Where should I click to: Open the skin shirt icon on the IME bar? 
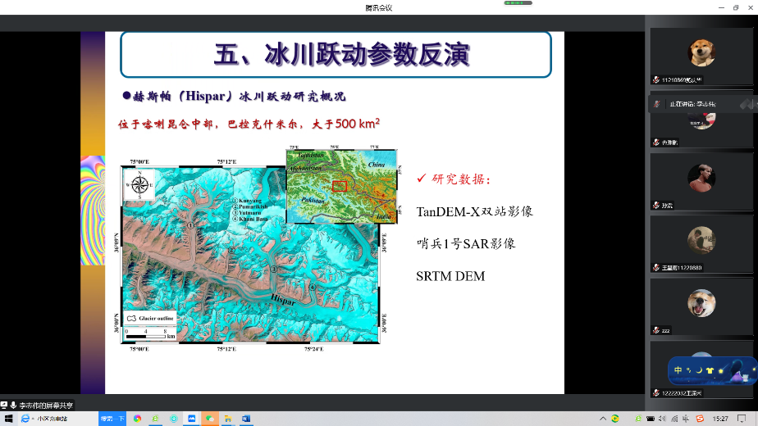pyautogui.click(x=710, y=370)
